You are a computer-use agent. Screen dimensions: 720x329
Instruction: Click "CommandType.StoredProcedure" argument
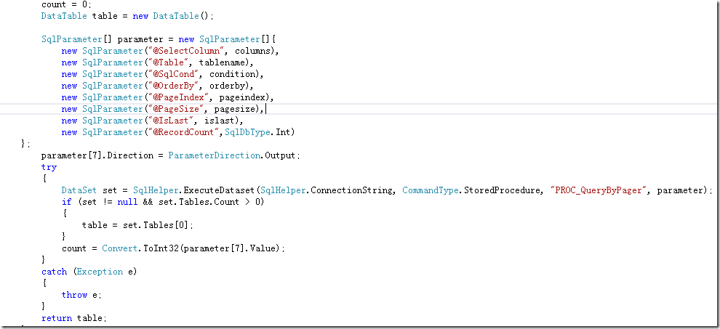471,190
